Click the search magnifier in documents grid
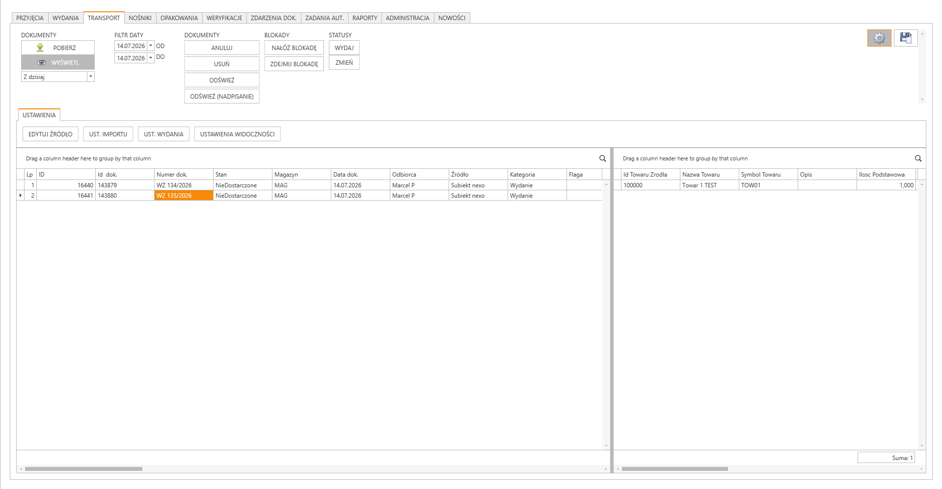The width and height of the screenshot is (942, 489). click(x=602, y=158)
